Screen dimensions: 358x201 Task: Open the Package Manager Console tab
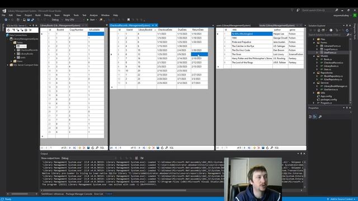click(79, 194)
